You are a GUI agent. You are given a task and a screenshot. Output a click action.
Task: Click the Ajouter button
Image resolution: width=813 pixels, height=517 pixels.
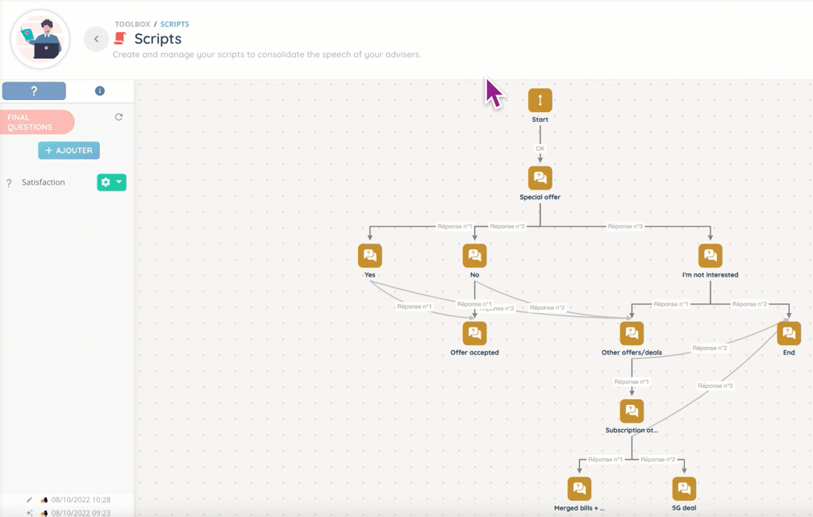click(x=69, y=150)
